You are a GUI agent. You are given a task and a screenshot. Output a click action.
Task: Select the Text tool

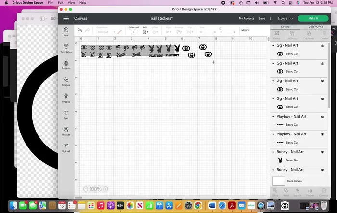coord(66,115)
